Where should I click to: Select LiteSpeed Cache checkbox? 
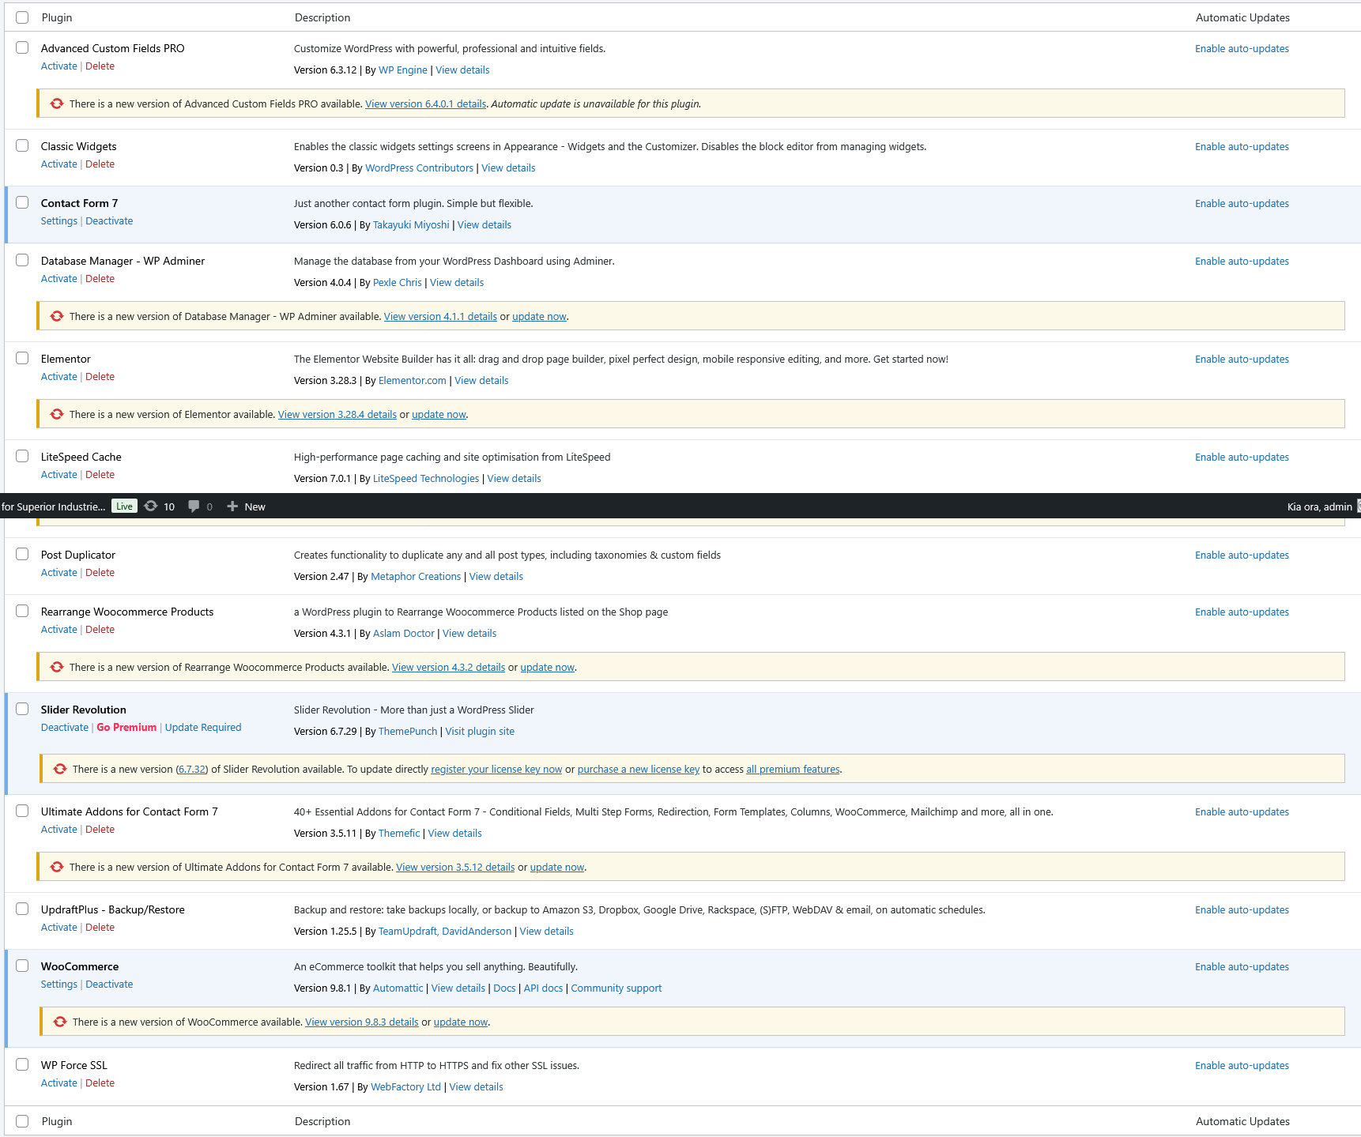[x=22, y=456]
